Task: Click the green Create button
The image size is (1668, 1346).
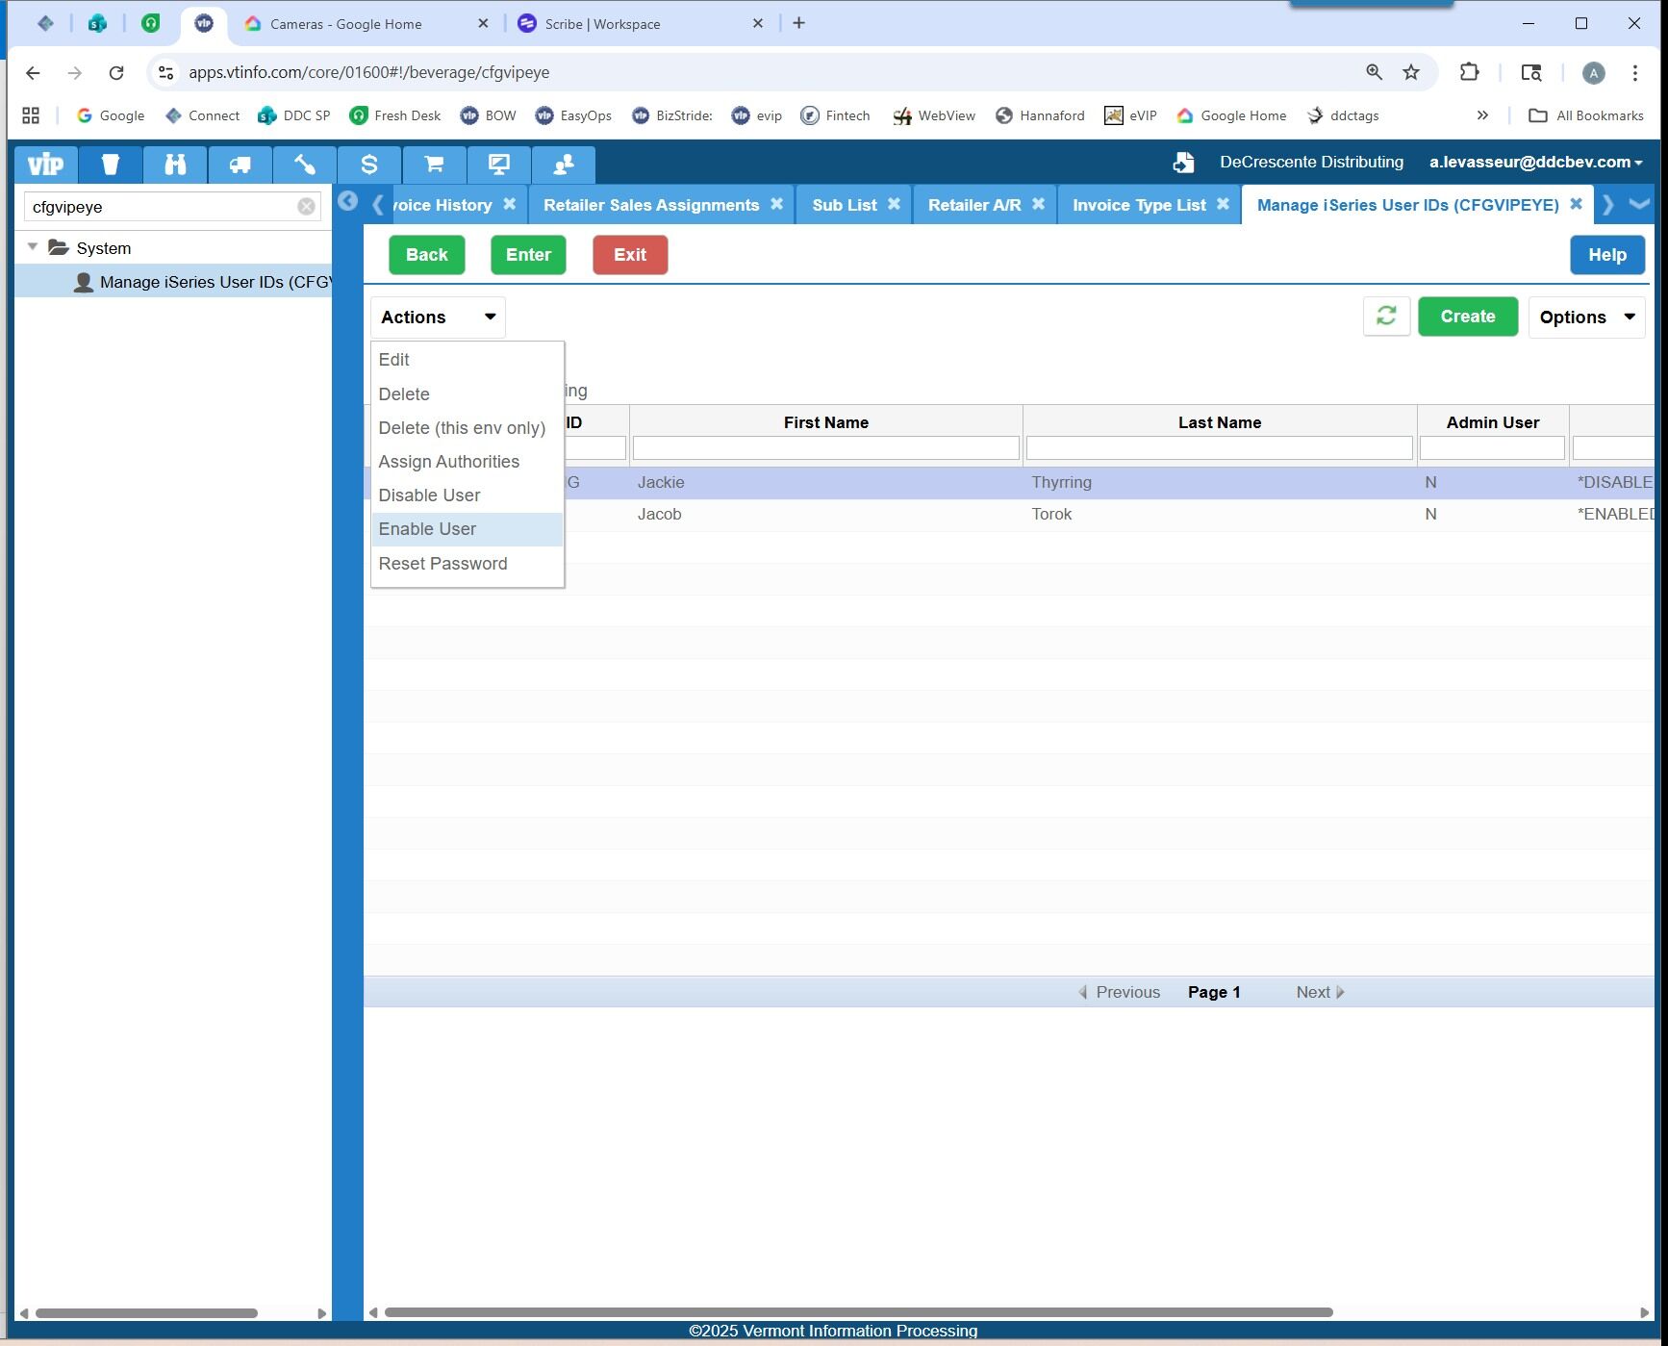Action: pos(1468,317)
